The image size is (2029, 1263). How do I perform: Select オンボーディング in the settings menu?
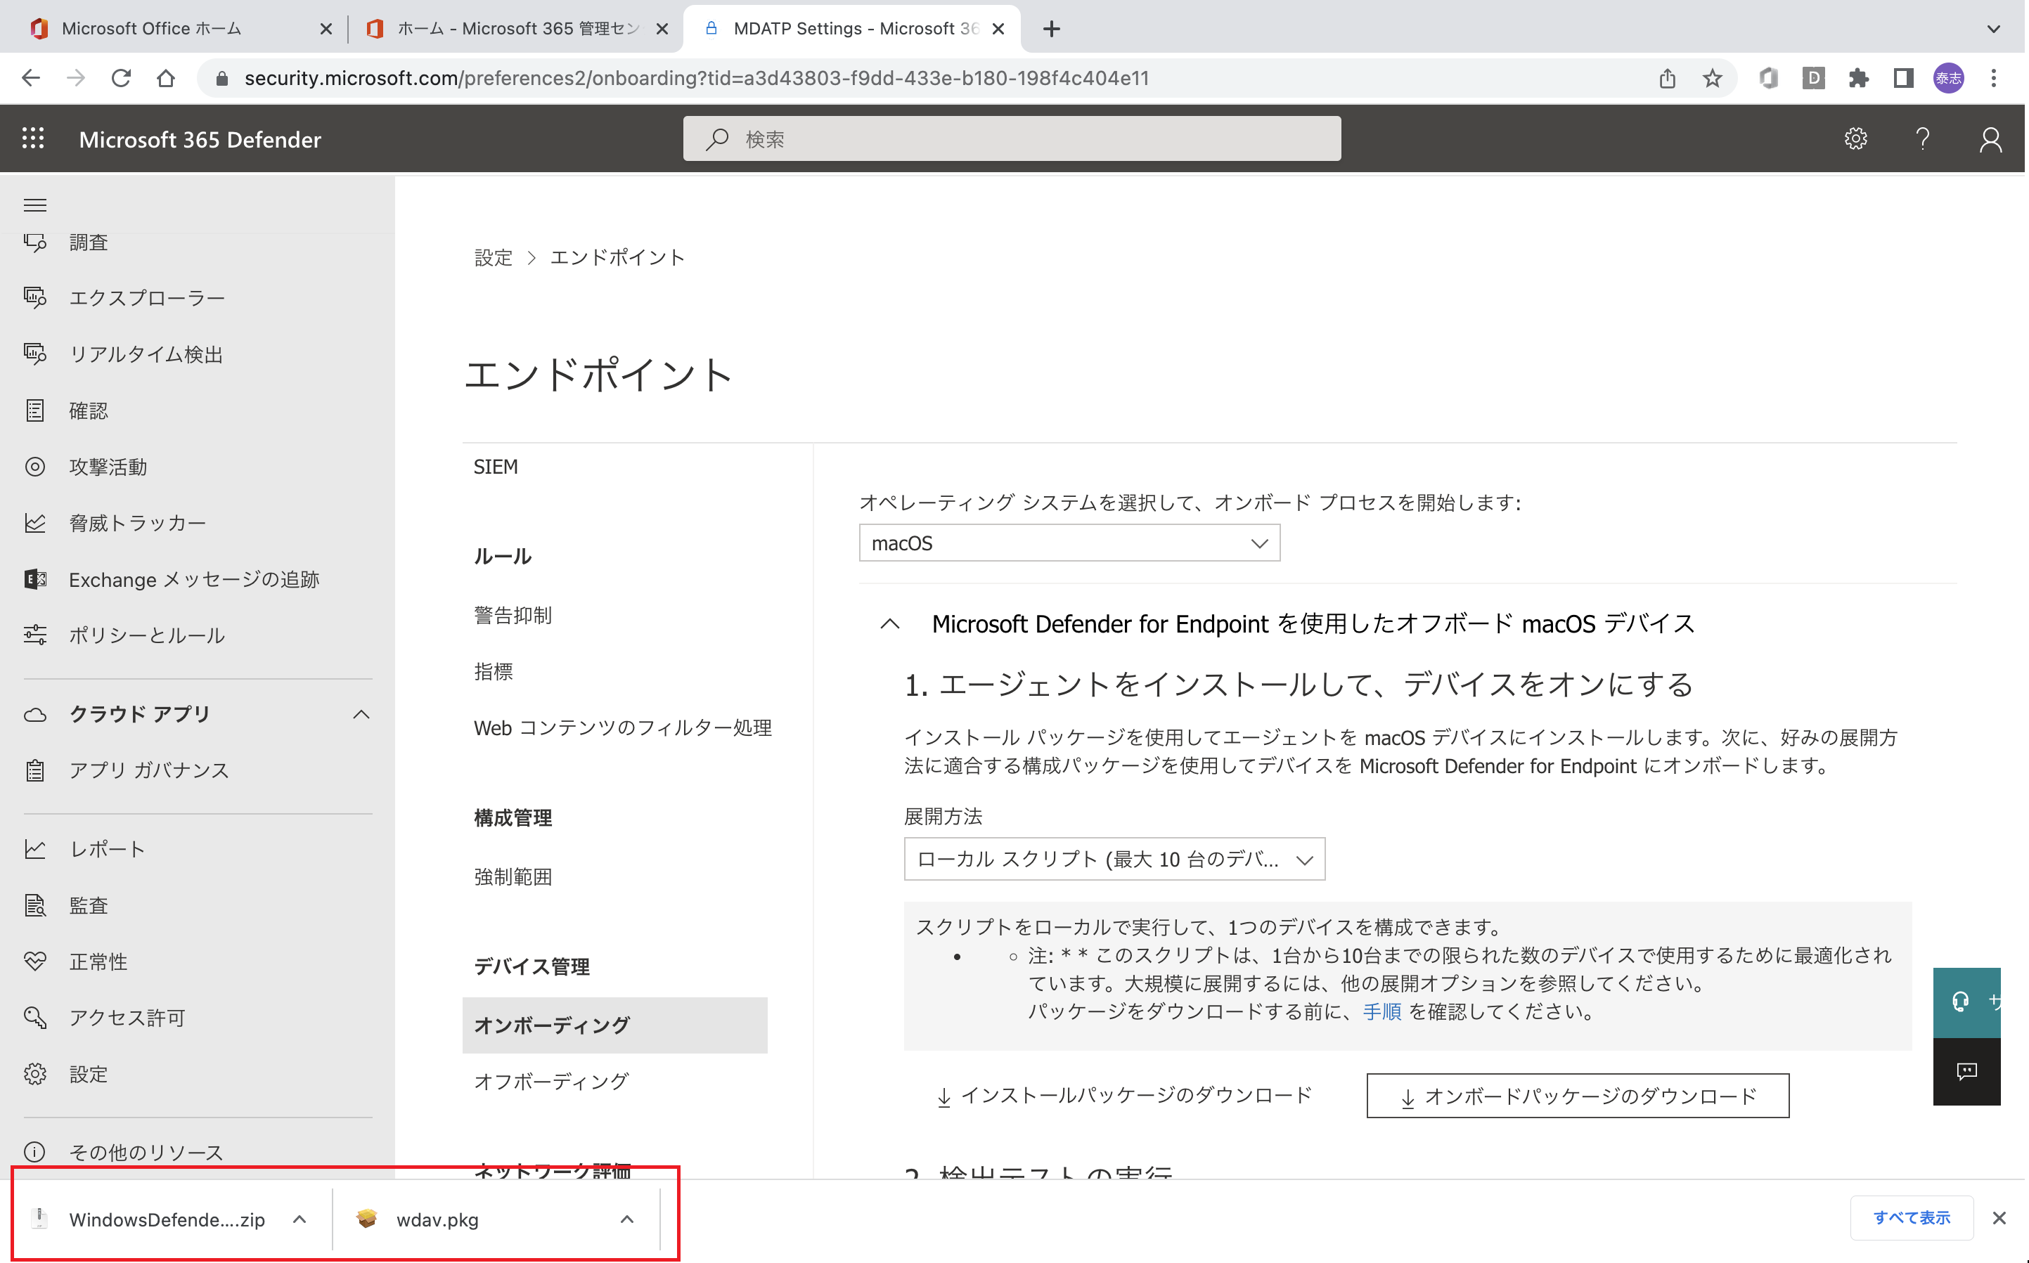tap(614, 1025)
